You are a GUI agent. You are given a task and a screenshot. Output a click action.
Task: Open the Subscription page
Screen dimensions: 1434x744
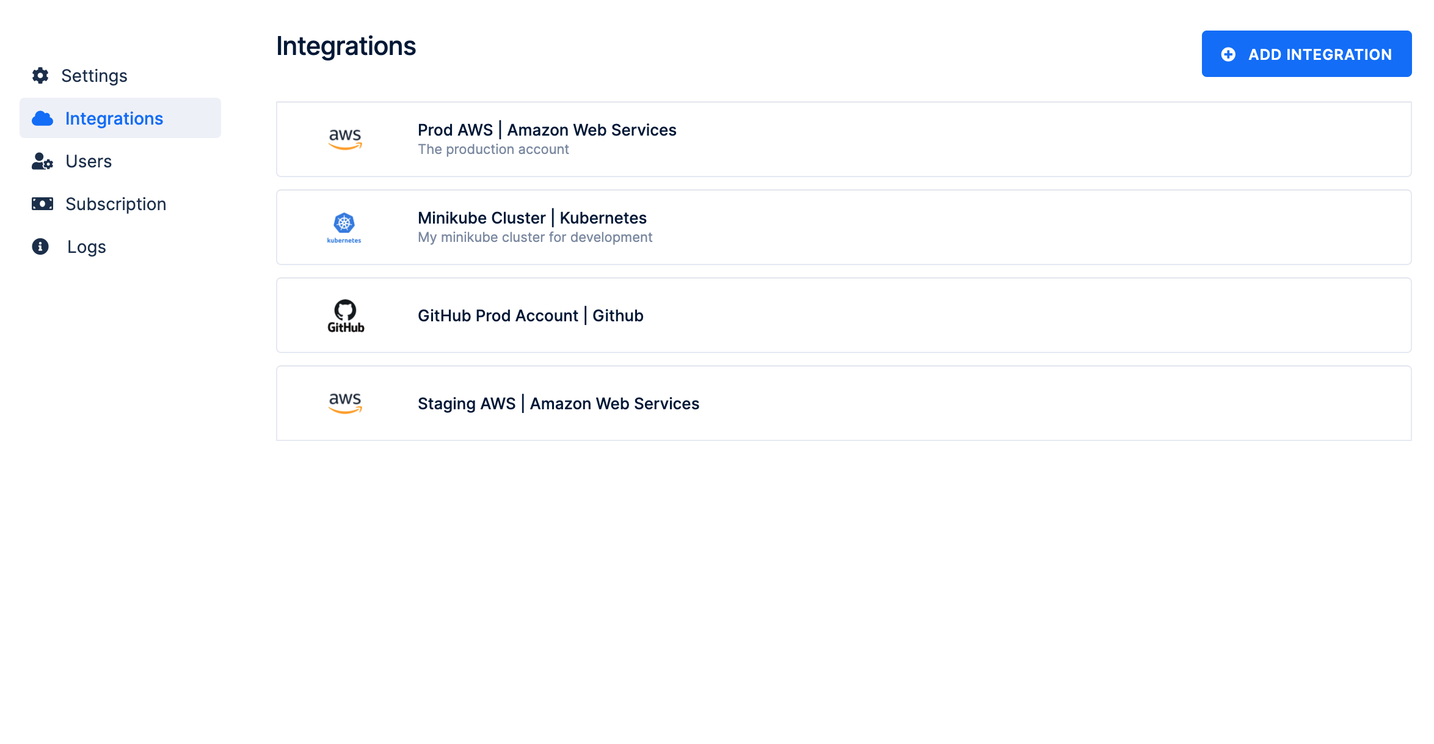[x=115, y=204]
